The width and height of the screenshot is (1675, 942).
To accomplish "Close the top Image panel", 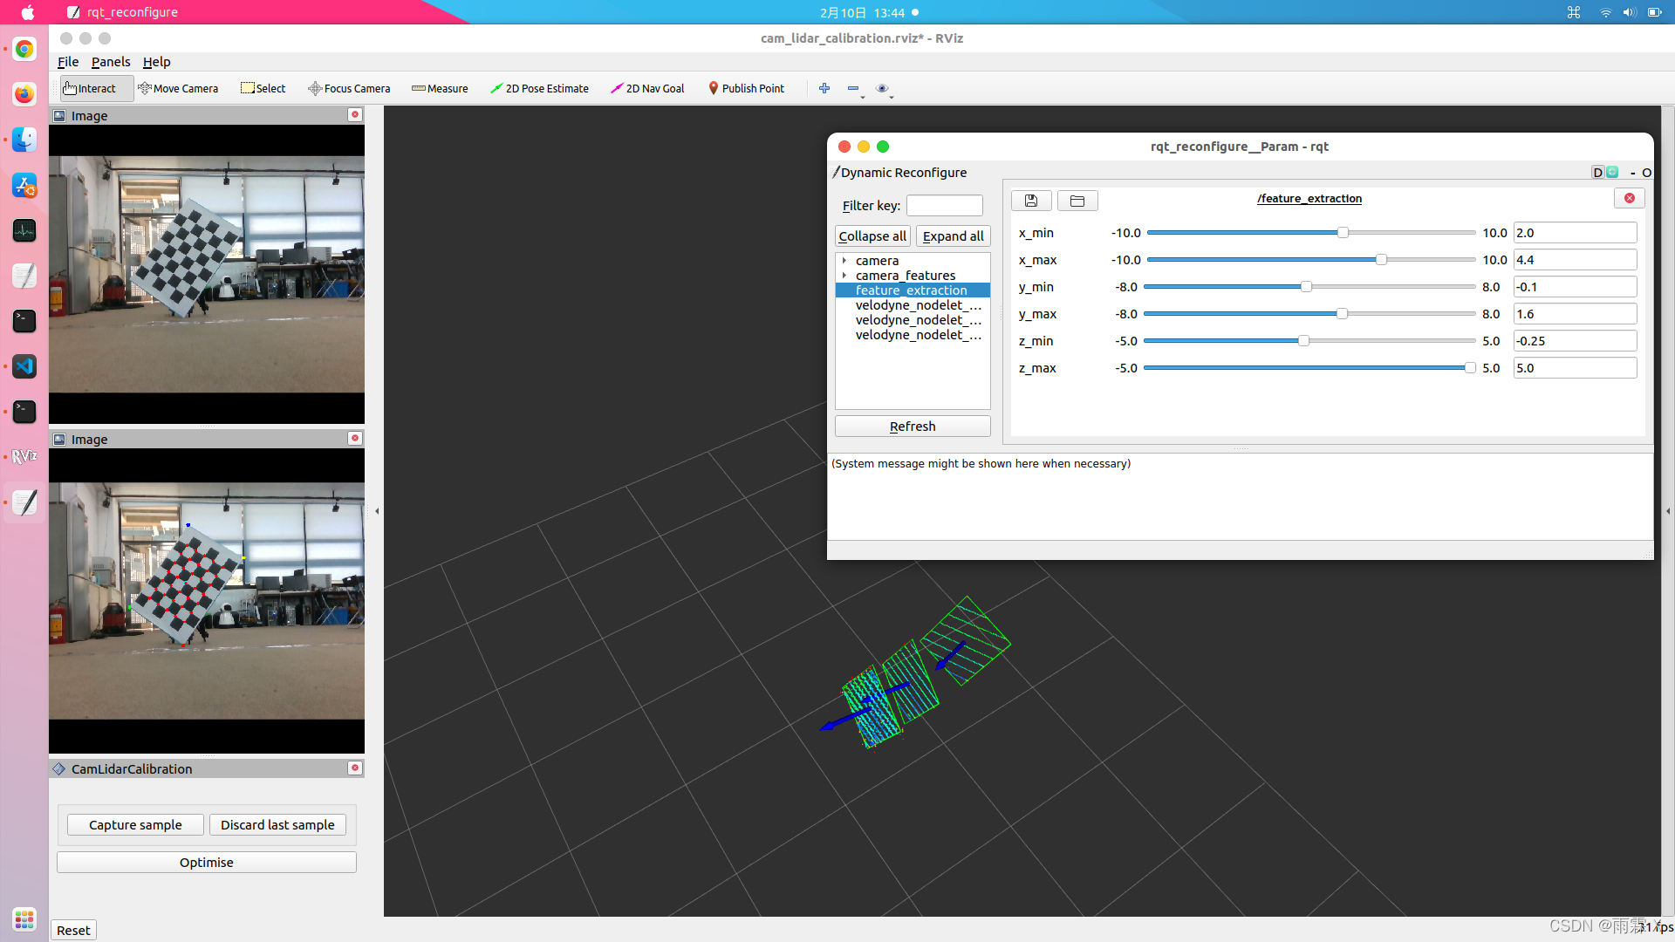I will pos(355,114).
